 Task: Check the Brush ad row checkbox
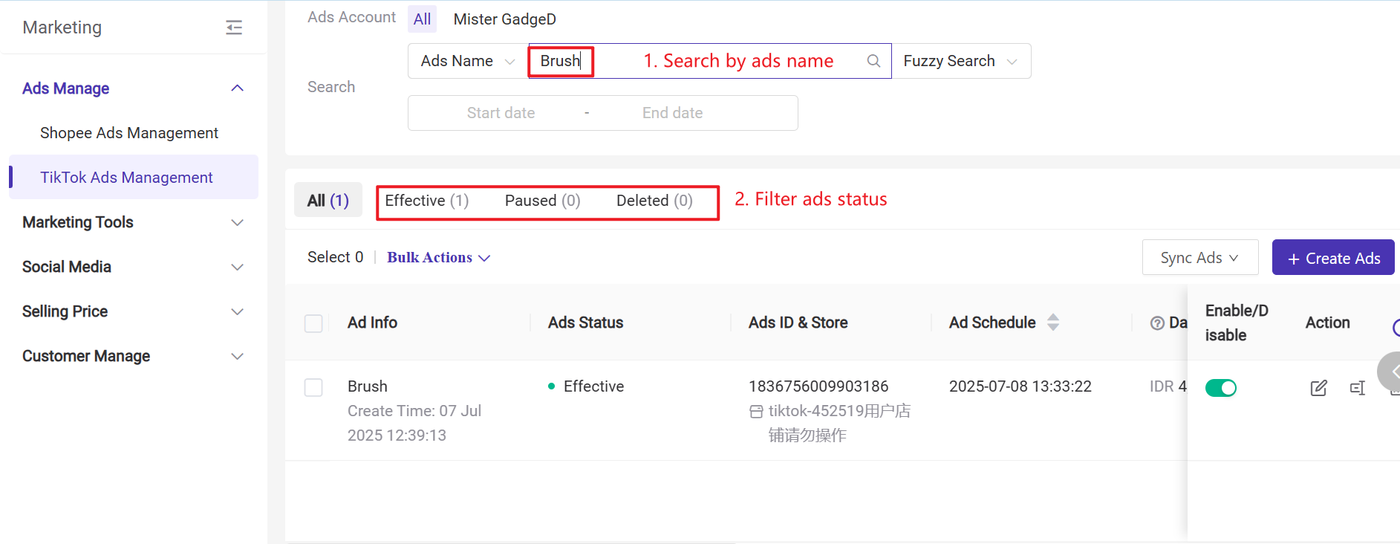(313, 388)
